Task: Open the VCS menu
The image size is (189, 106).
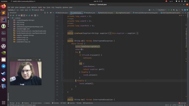Action: (53, 7)
